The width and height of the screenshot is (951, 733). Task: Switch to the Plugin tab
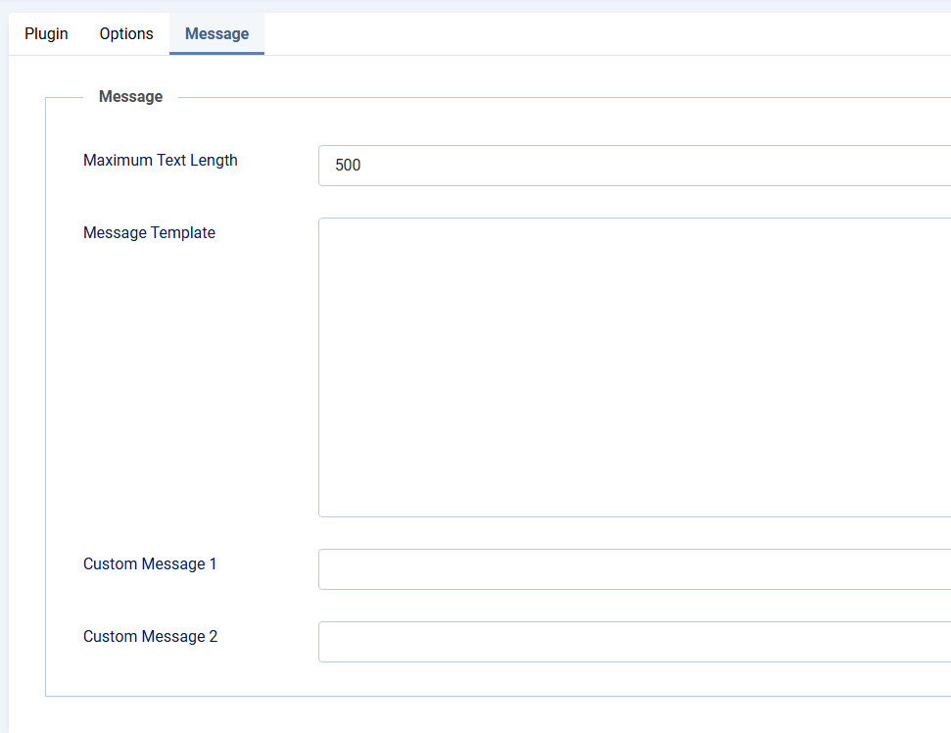click(46, 33)
